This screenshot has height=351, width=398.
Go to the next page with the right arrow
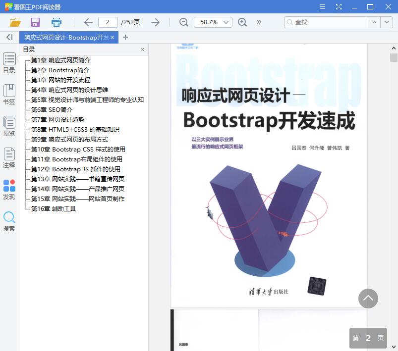tap(156, 22)
